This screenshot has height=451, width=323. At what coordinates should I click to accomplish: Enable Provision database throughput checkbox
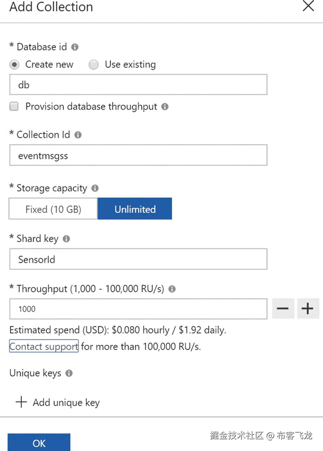14,107
